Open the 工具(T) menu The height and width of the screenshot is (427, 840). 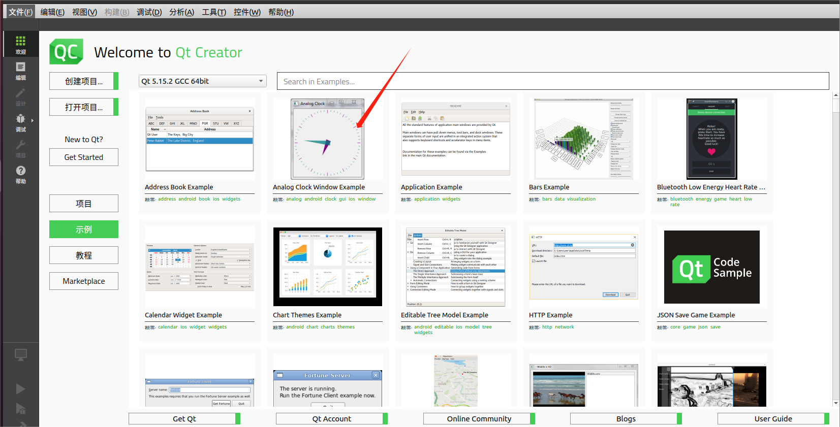coord(214,12)
